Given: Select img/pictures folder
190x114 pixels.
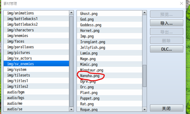Looking at the screenshot, I should [x=36, y=52].
